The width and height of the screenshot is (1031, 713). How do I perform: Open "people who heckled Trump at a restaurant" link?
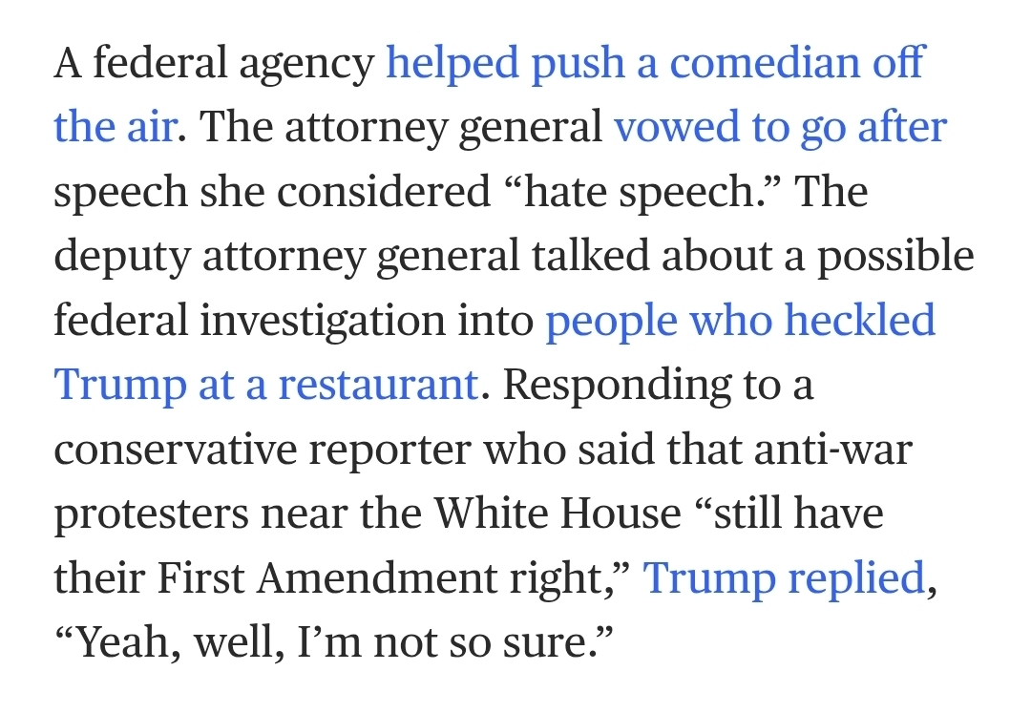740,321
